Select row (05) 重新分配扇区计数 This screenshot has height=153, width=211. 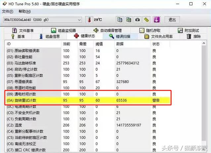87,75
